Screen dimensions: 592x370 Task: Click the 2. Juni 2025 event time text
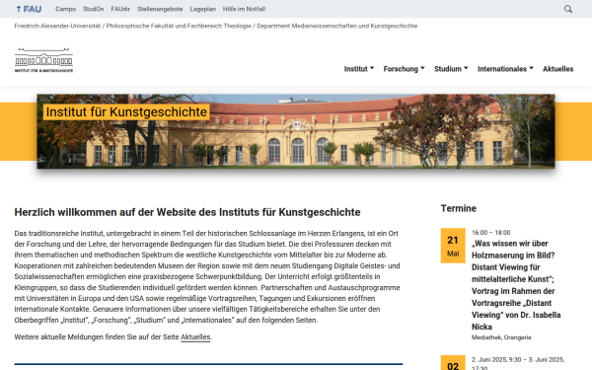point(518,363)
